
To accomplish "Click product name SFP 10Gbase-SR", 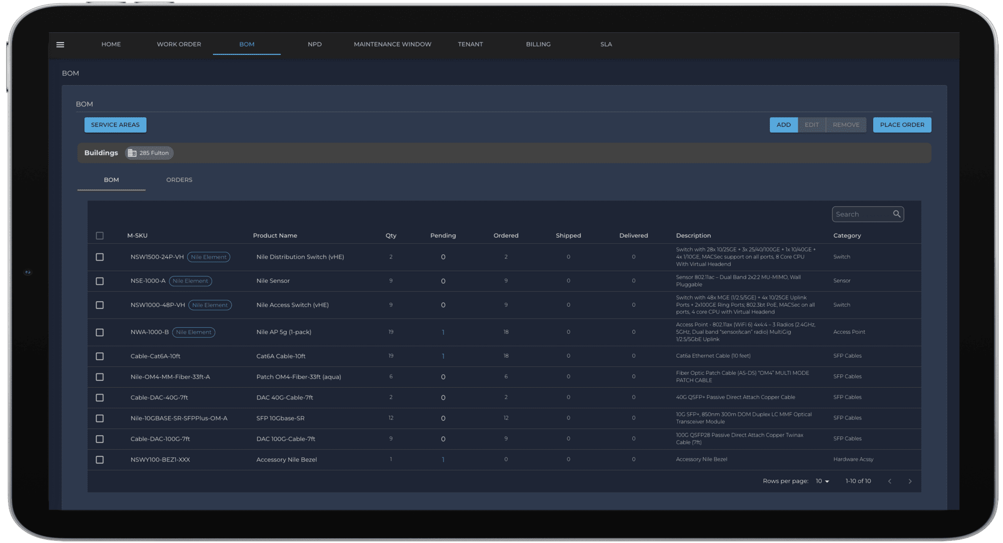I will 281,418.
